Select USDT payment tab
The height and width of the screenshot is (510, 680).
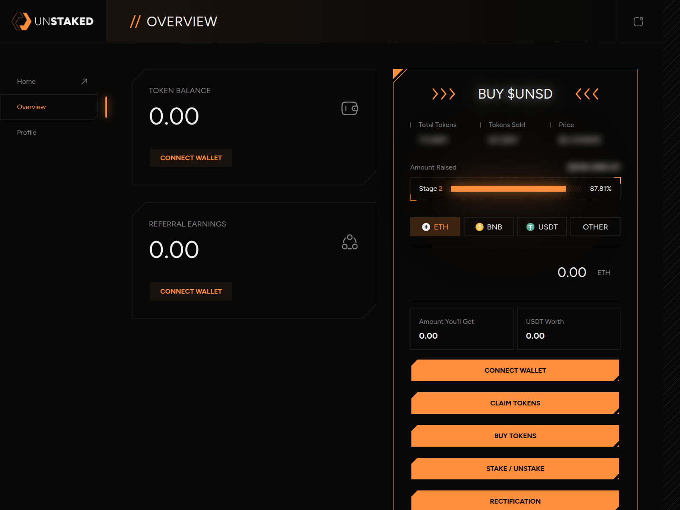click(x=542, y=227)
